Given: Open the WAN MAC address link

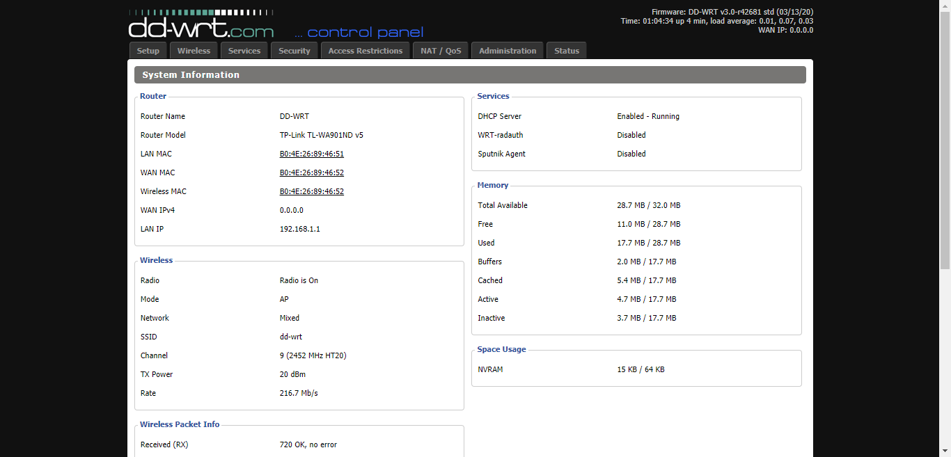Looking at the screenshot, I should pos(312,173).
